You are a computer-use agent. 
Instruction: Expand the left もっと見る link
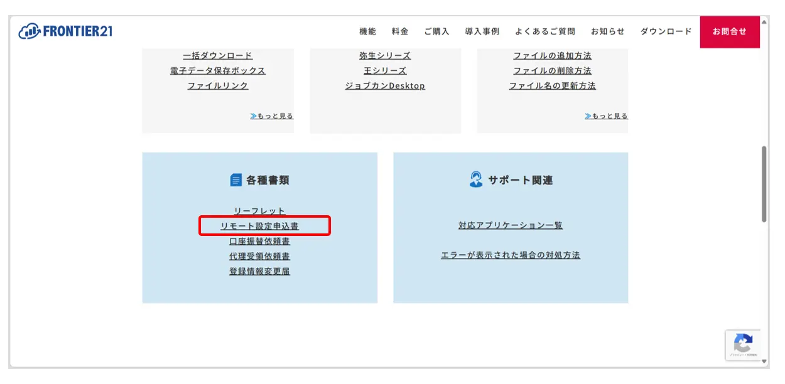[272, 116]
